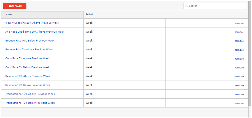This screenshot has width=252, height=118.
Task: Remove the Avg Page Load Time alert
Action: tap(239, 32)
